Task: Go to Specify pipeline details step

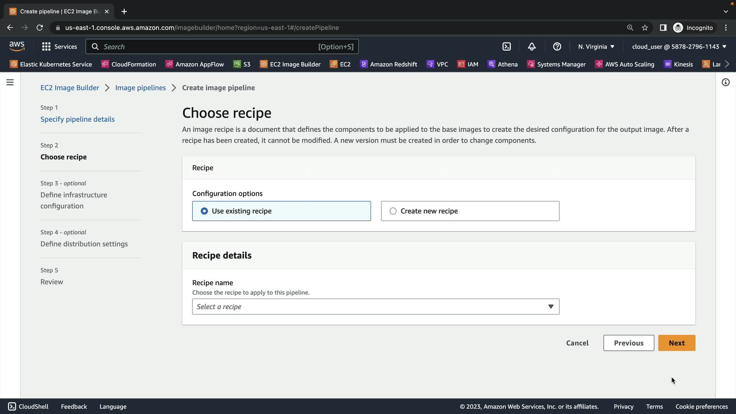Action: [x=77, y=119]
